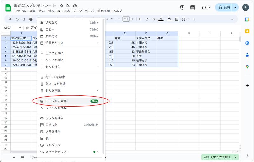This screenshot has width=254, height=162.
Task: Add a new sheet with plus button
Action: (x=14, y=157)
